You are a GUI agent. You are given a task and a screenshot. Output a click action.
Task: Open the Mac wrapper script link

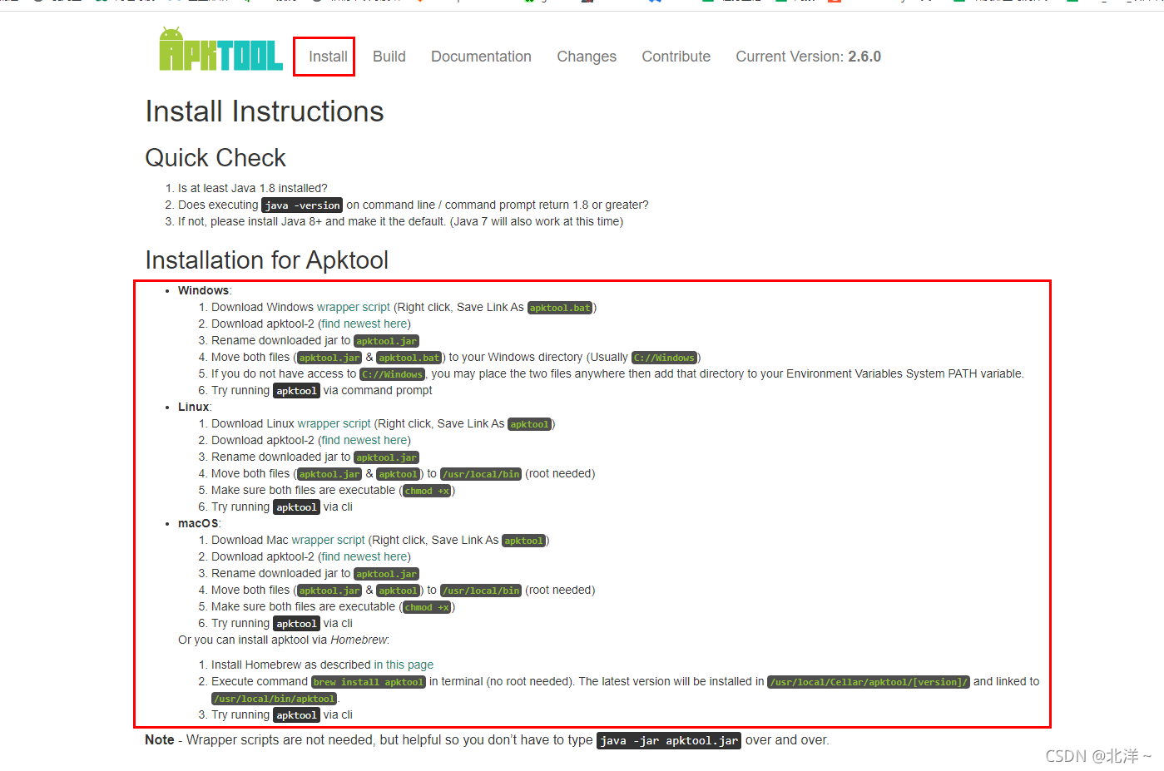(x=328, y=540)
